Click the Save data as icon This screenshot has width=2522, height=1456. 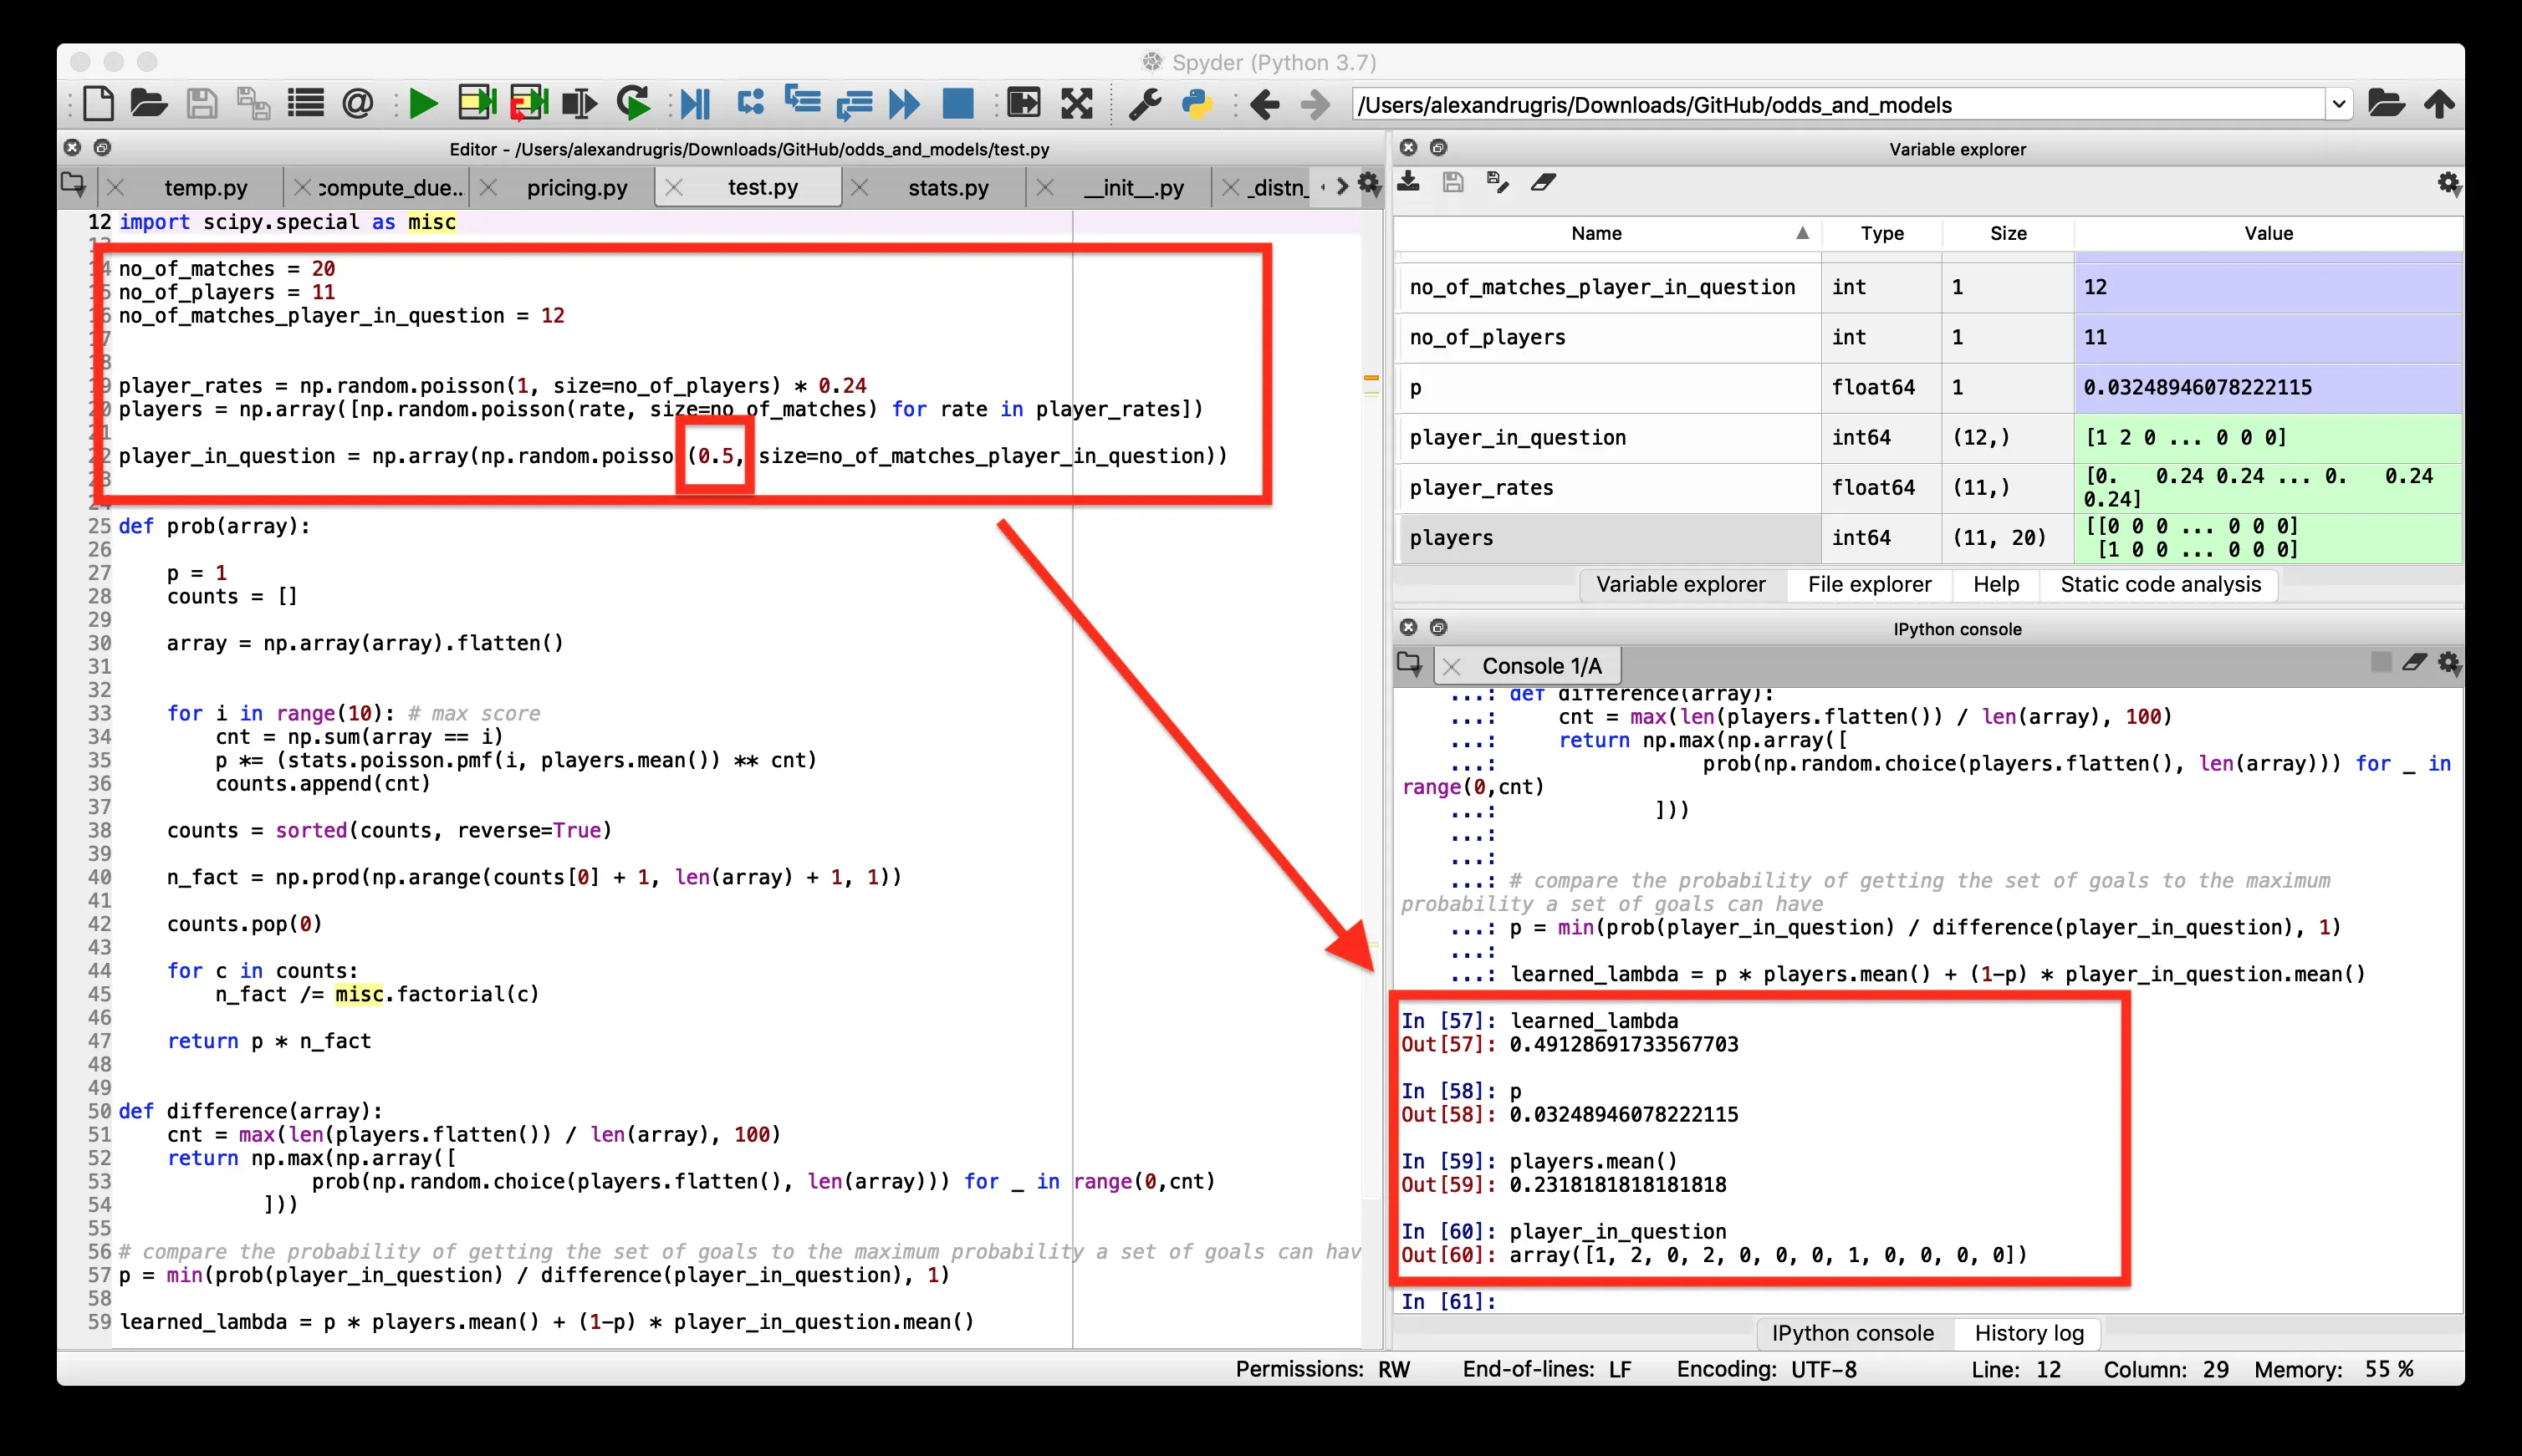[x=1498, y=182]
